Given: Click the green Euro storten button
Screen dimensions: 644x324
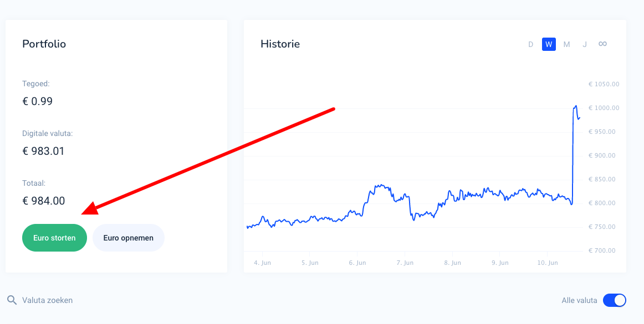Looking at the screenshot, I should 54,237.
